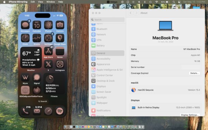Viewport: 208px width, 130px height.
Task: Launch Google Maps on iPhone
Action: 60,38
